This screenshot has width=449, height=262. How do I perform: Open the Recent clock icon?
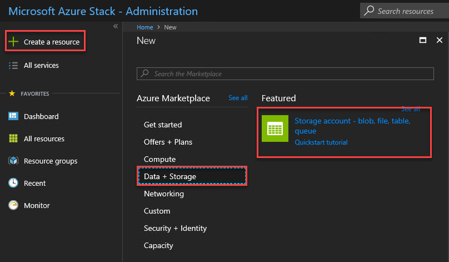coord(13,183)
